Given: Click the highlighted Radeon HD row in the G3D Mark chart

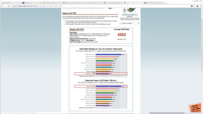Looking at the screenshot, I should tap(101, 74).
